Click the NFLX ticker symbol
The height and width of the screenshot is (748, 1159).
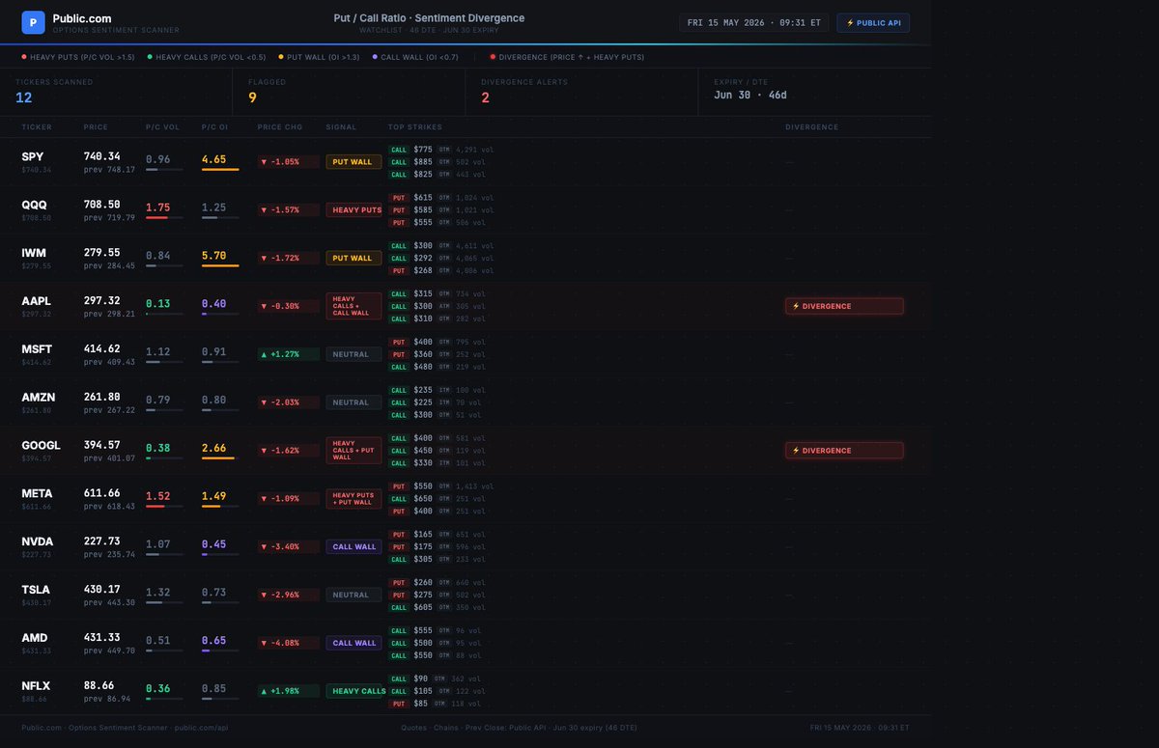pos(36,686)
